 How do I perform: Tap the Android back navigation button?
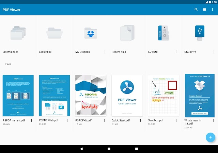point(81,149)
